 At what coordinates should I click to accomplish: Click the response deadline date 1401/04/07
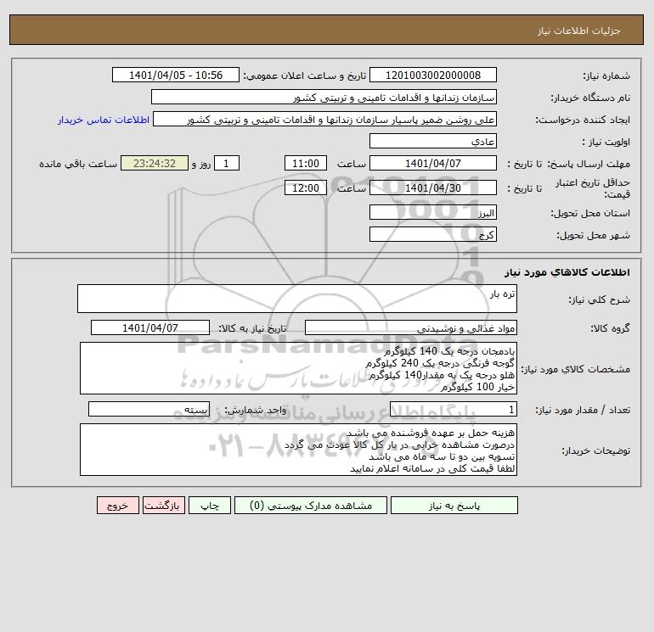pos(433,164)
